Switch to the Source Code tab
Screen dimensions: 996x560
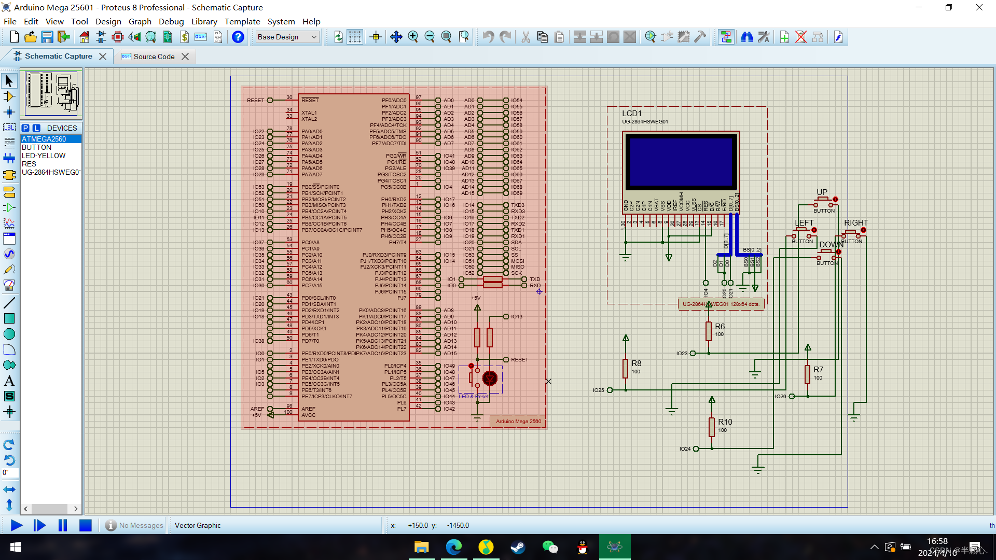(154, 56)
